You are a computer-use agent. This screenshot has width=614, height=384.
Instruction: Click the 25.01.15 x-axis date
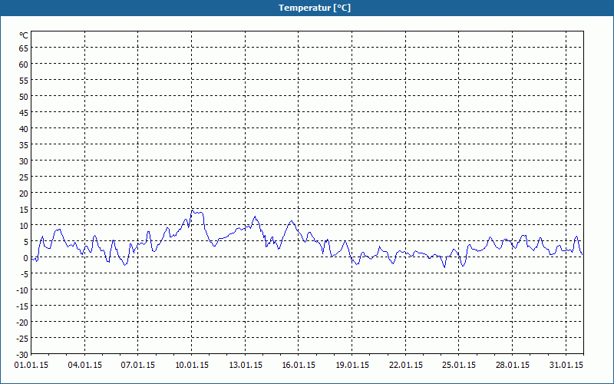point(459,366)
